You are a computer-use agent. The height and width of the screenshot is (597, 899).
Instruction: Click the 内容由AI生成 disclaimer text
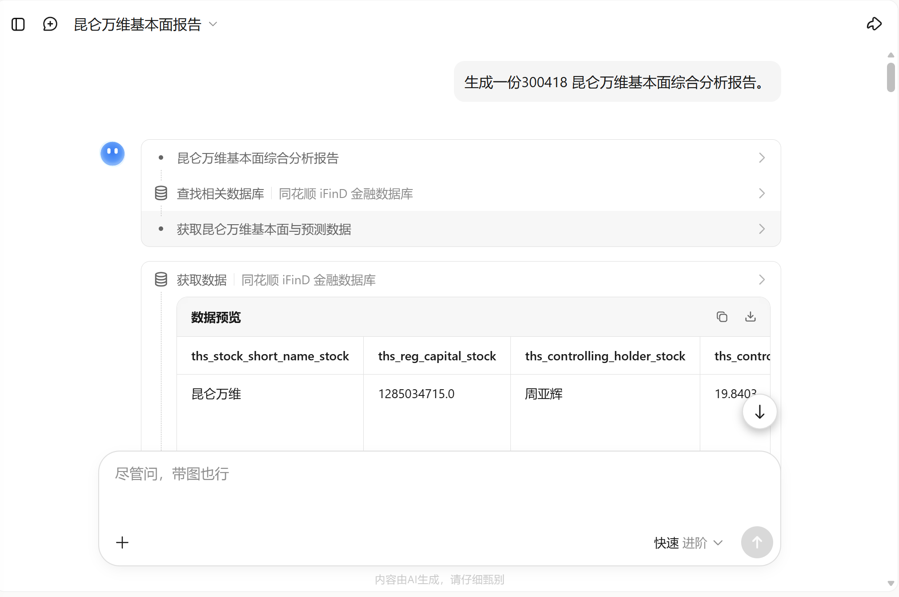pos(439,580)
